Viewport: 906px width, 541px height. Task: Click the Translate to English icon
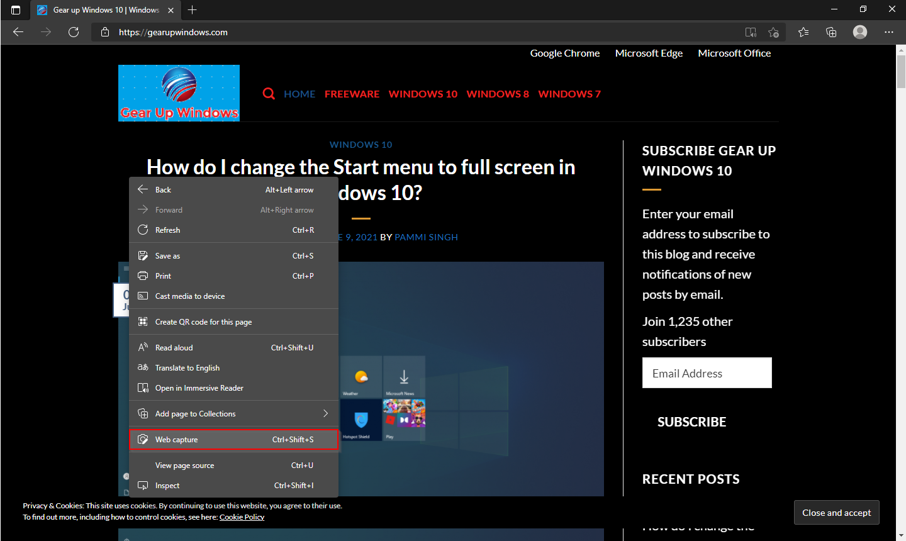[x=143, y=368]
